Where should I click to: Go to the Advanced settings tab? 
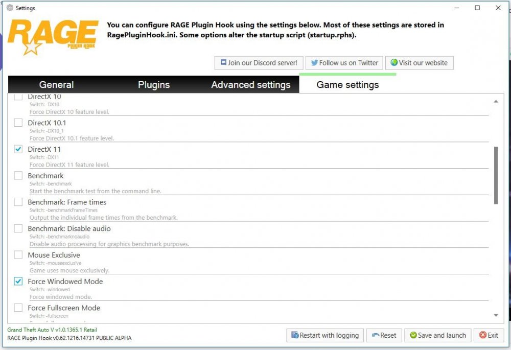pyautogui.click(x=250, y=85)
